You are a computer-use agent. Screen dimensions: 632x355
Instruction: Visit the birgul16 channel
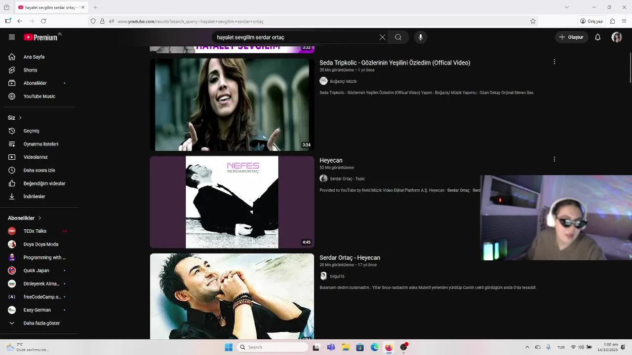(x=337, y=276)
